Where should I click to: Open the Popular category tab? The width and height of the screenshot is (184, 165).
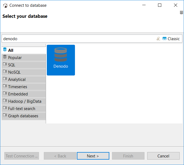pos(24,57)
